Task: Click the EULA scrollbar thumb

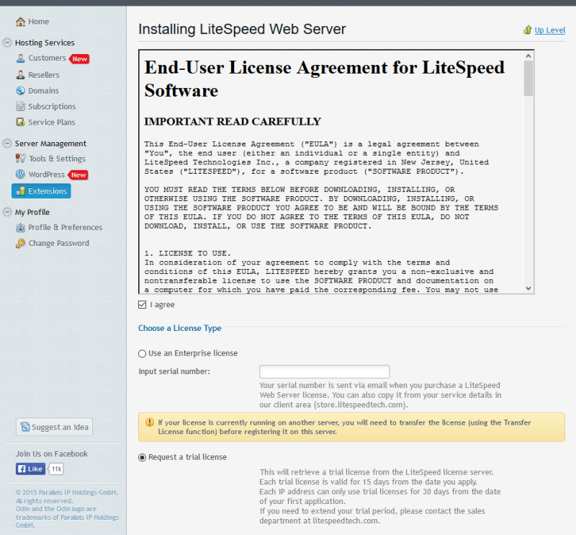Action: 528,79
